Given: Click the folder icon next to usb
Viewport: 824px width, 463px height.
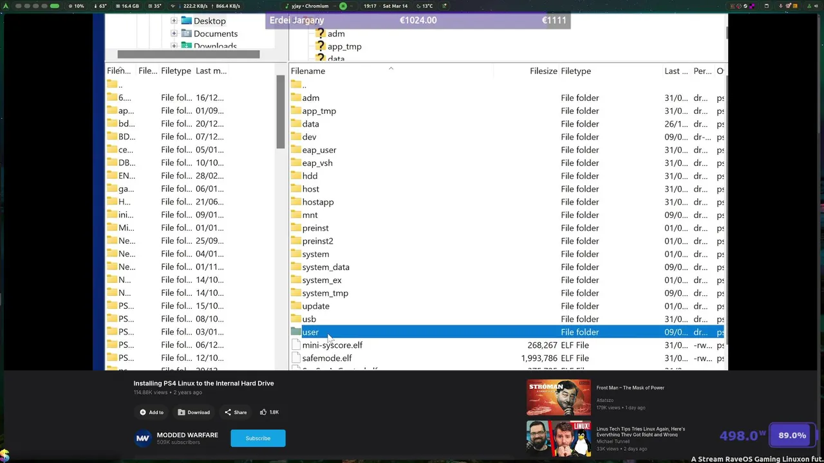Looking at the screenshot, I should pos(296,319).
